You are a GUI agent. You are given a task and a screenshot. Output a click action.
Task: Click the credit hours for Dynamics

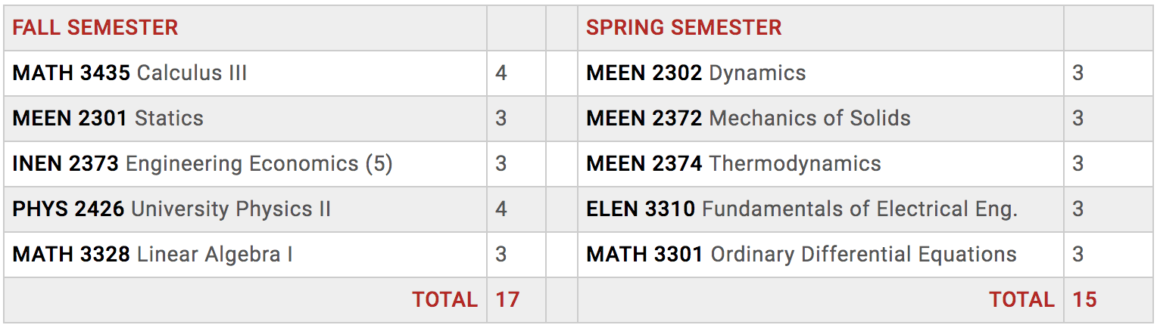coord(1078,73)
